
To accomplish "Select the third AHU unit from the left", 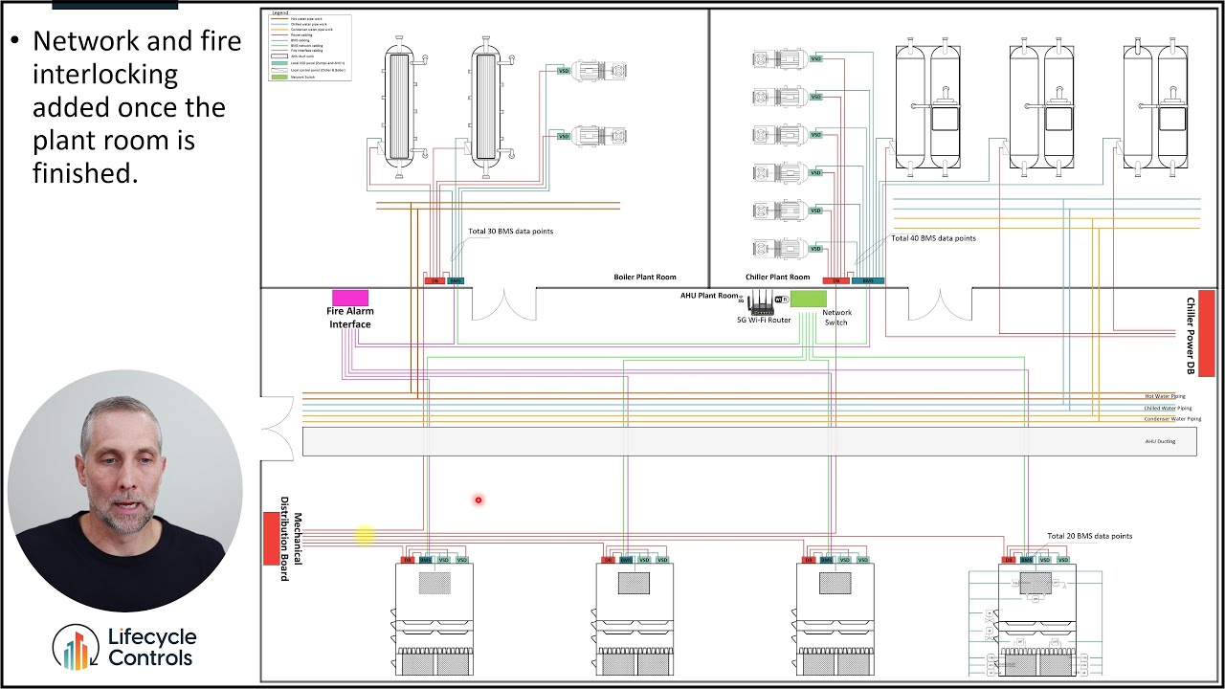I will (x=835, y=620).
